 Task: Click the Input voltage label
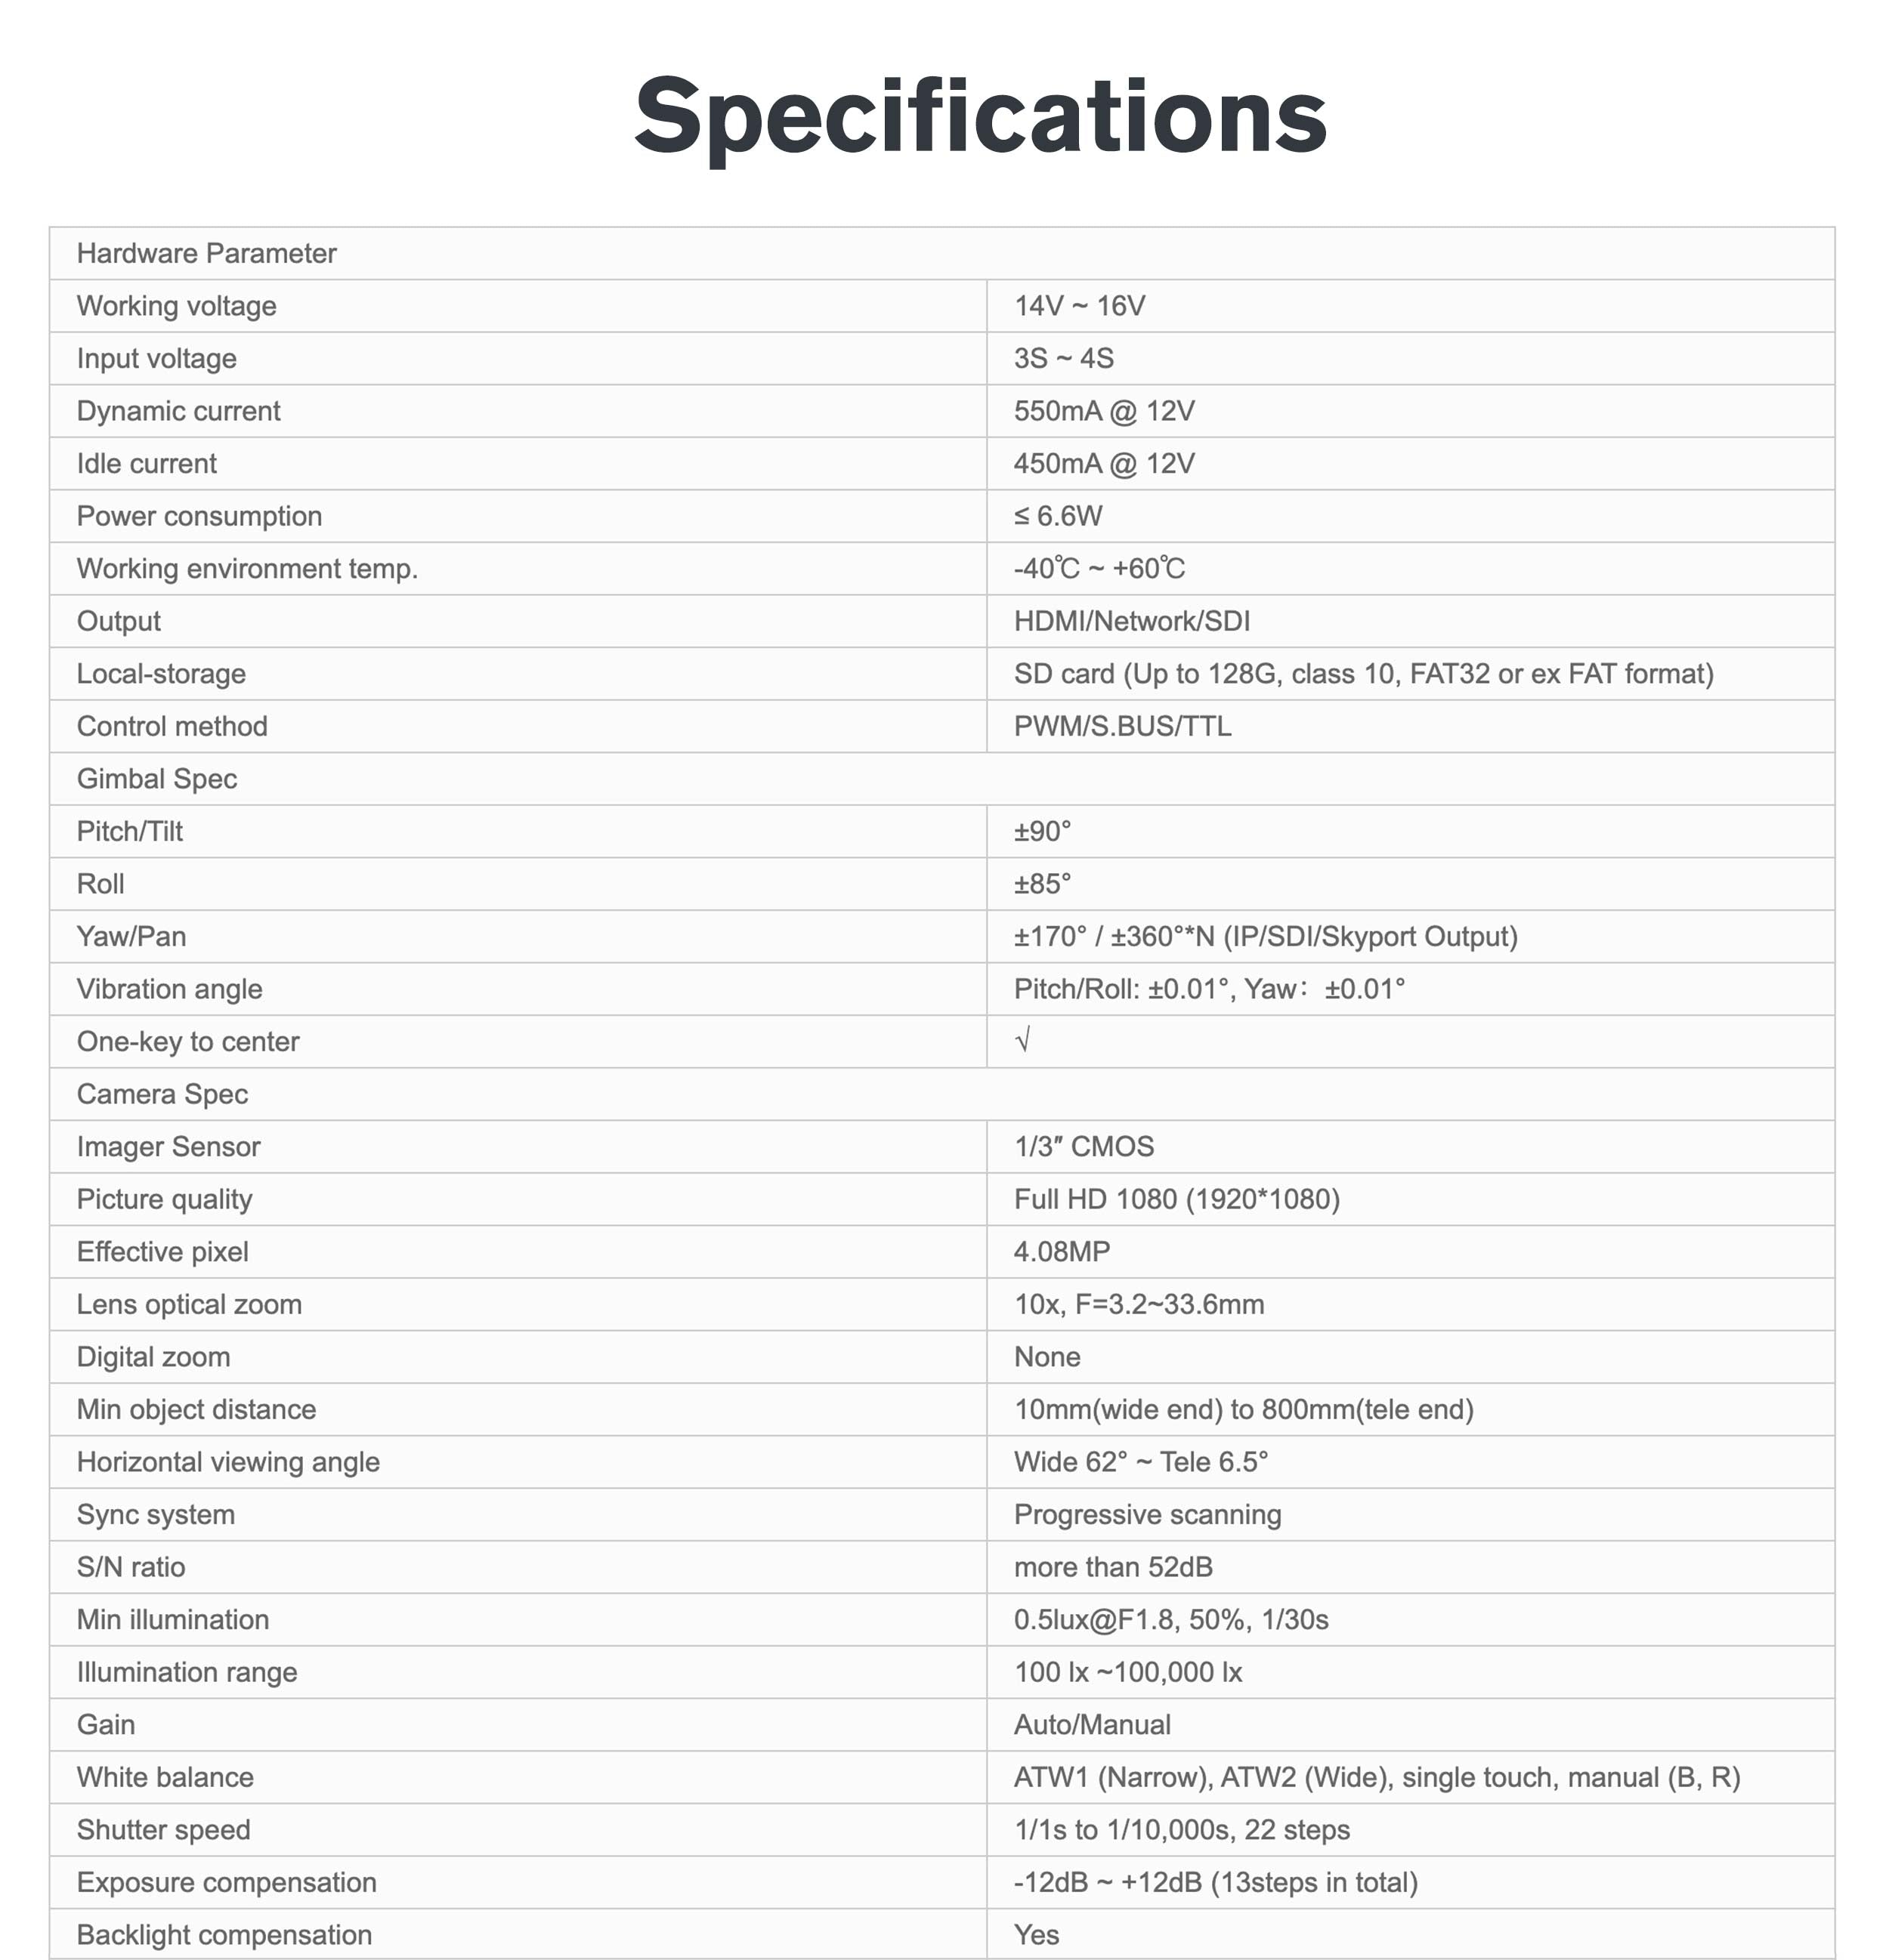[157, 359]
